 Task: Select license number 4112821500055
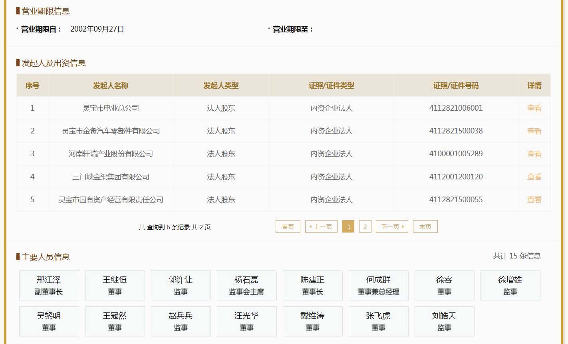(x=456, y=199)
